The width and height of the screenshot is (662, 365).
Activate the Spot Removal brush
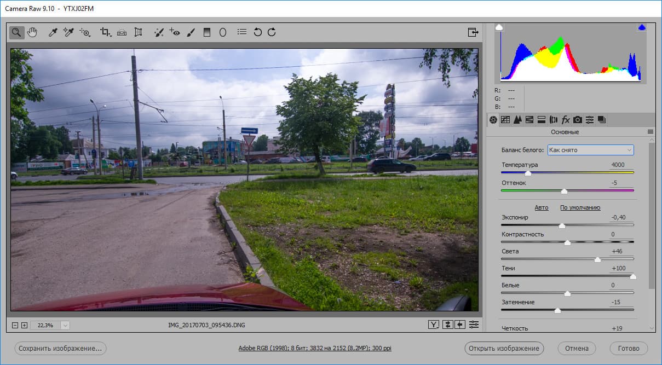pos(159,32)
